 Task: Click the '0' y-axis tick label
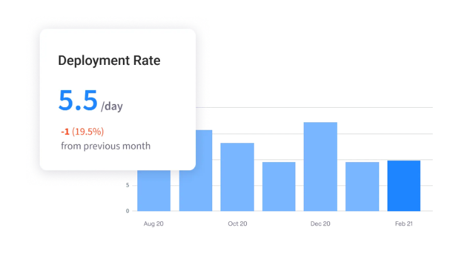point(127,211)
